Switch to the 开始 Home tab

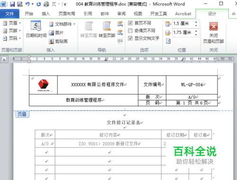click(x=29, y=14)
